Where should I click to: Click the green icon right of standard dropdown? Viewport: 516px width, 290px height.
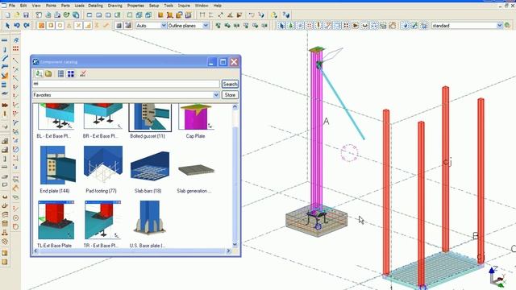point(508,25)
